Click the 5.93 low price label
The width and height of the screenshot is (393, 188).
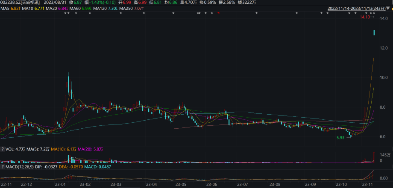[340, 138]
